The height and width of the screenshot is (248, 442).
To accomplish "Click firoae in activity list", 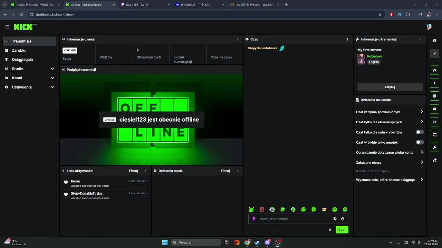I will [x=75, y=181].
